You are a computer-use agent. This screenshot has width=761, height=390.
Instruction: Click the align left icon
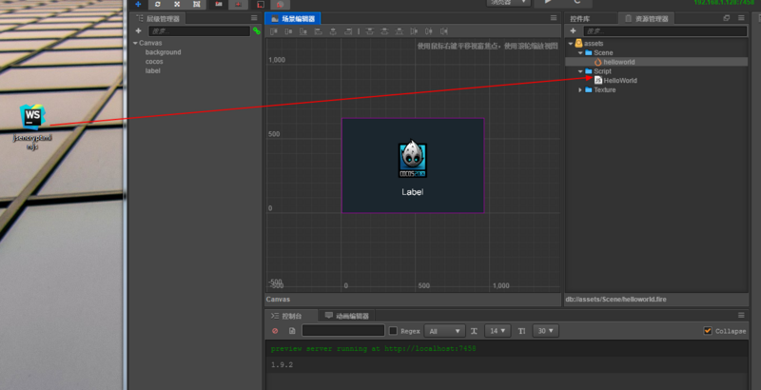[319, 31]
